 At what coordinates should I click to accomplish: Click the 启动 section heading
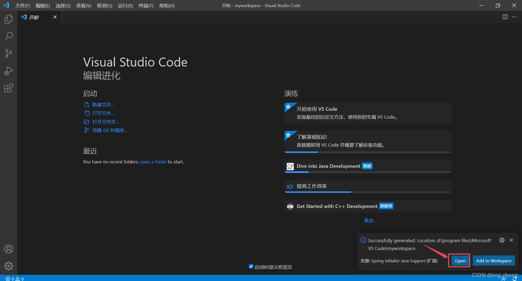[x=90, y=93]
